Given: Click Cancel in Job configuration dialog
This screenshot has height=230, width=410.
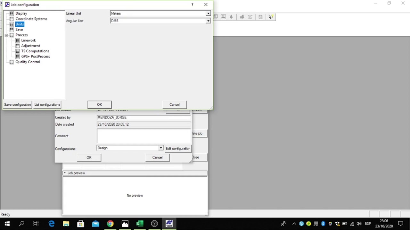Looking at the screenshot, I should (x=175, y=104).
